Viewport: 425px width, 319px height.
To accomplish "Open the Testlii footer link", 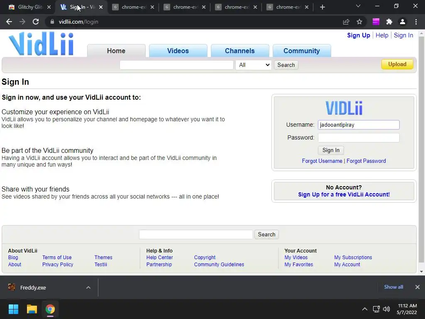I will (100, 265).
